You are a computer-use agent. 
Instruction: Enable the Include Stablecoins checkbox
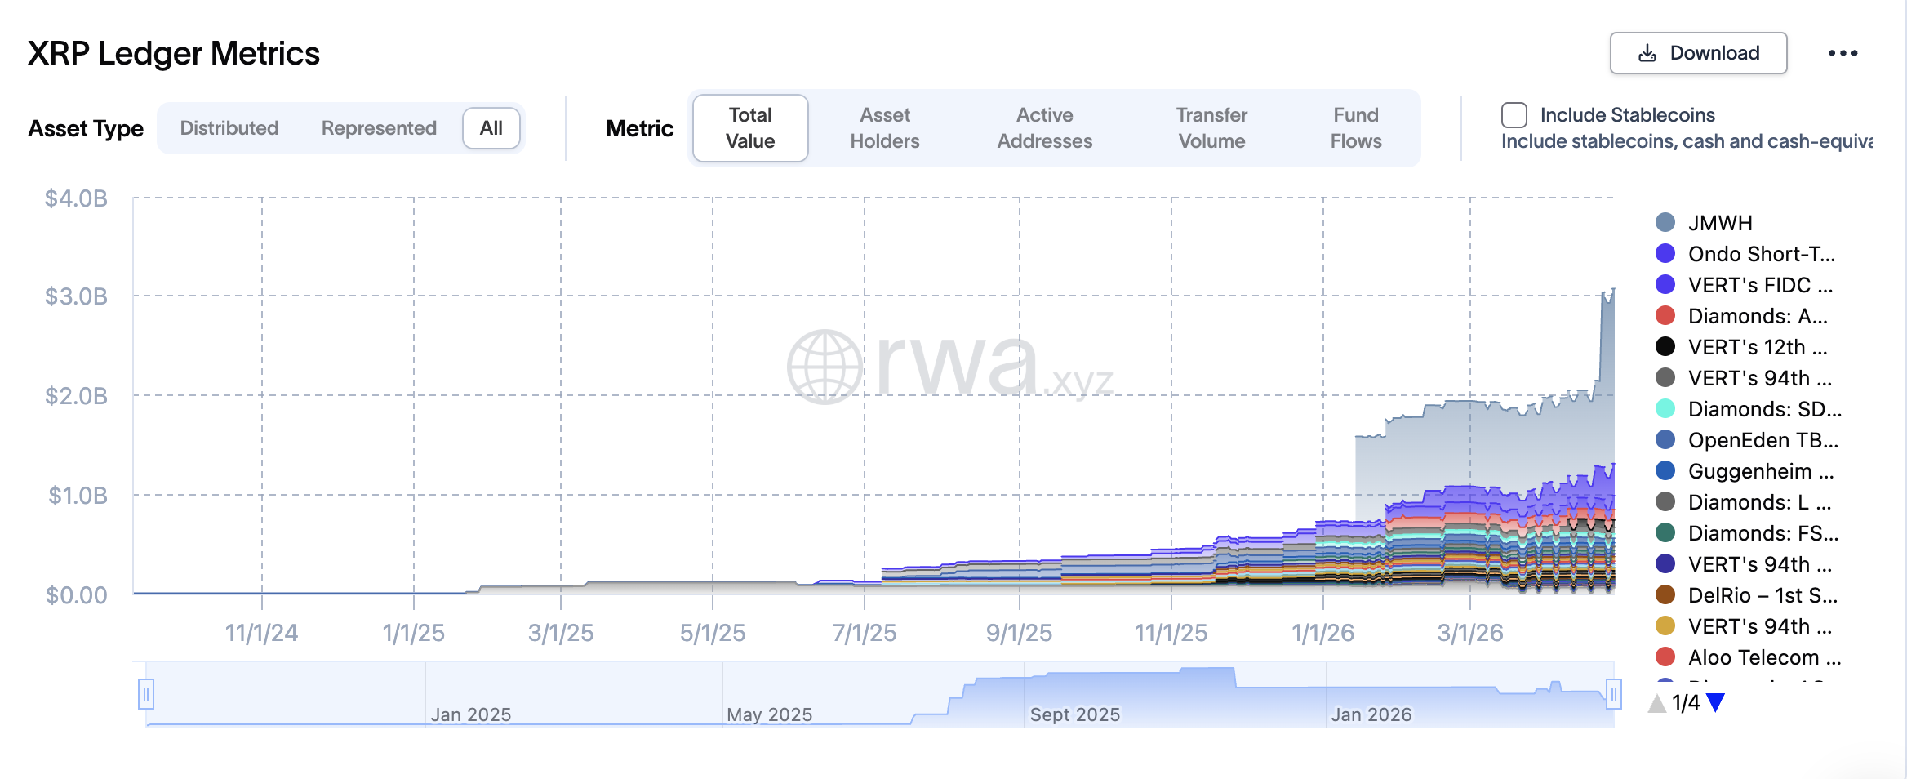tap(1514, 115)
